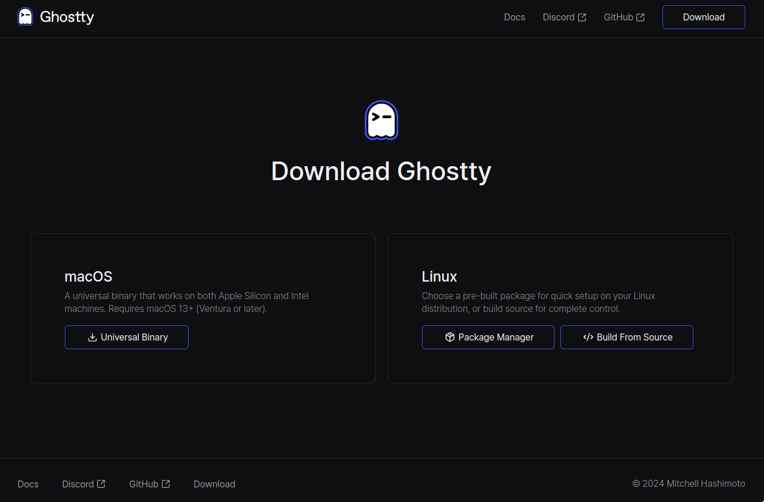Click the Ghostty ghost logo in header

click(25, 17)
